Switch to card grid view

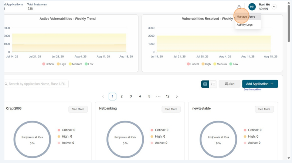[205, 84]
